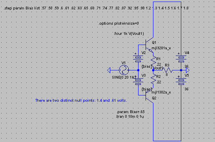
Task: Click the junction node between V4 and V5
Action: pos(181,70)
